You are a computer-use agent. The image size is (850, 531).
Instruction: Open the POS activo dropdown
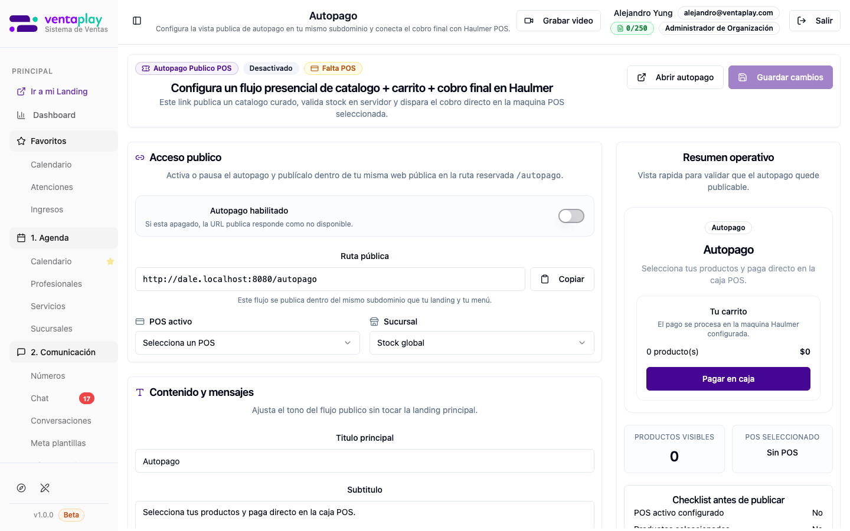click(247, 343)
